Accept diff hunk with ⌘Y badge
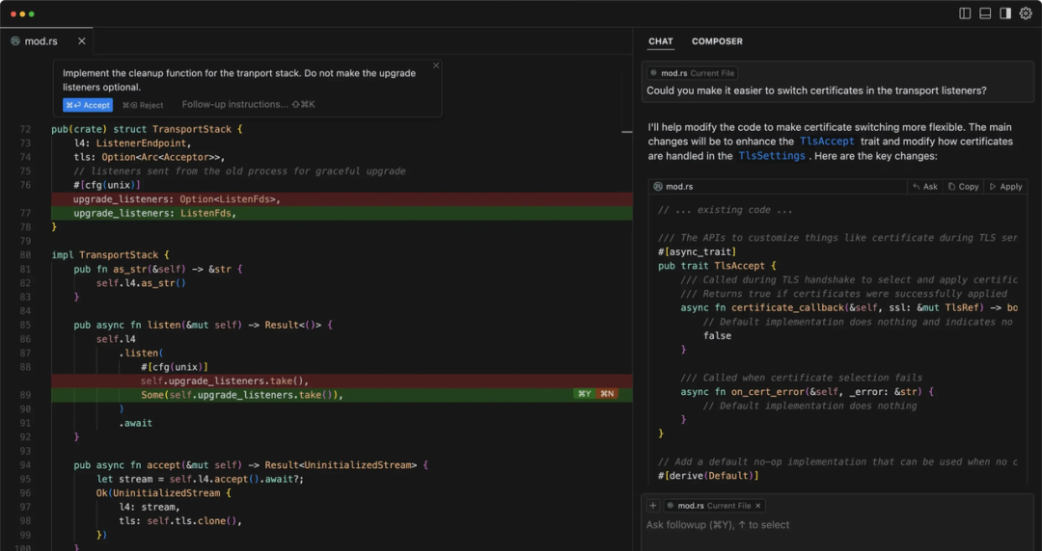Screen dimensions: 1042x551 click(584, 394)
